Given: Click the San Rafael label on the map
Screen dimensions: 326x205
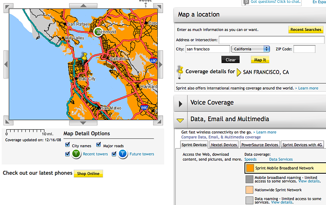Looking at the screenshot, I should tap(78, 24).
